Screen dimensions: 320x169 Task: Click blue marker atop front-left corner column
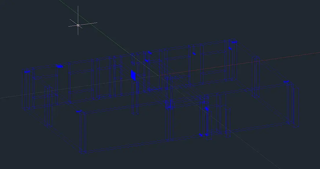click(x=79, y=112)
